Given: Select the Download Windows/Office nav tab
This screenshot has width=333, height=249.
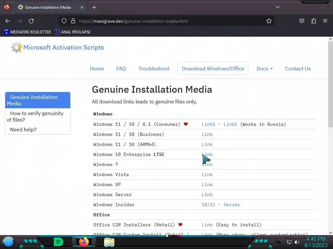Looking at the screenshot, I should 213,69.
